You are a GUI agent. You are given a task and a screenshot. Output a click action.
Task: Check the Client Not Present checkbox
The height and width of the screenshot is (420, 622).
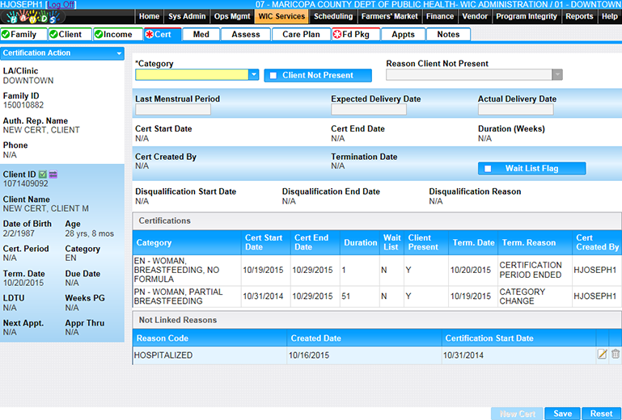click(x=273, y=76)
